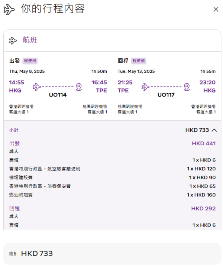
Task: Click the outbound total HKD 441
Action: tap(204, 144)
